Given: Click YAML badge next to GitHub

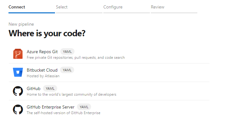Looking at the screenshot, I should [50, 88].
